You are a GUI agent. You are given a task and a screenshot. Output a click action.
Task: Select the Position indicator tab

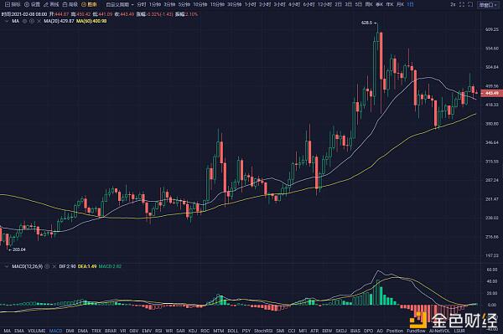[x=395, y=331]
